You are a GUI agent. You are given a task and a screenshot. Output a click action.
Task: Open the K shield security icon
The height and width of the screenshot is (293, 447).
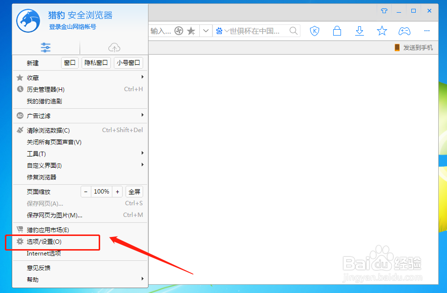point(315,31)
